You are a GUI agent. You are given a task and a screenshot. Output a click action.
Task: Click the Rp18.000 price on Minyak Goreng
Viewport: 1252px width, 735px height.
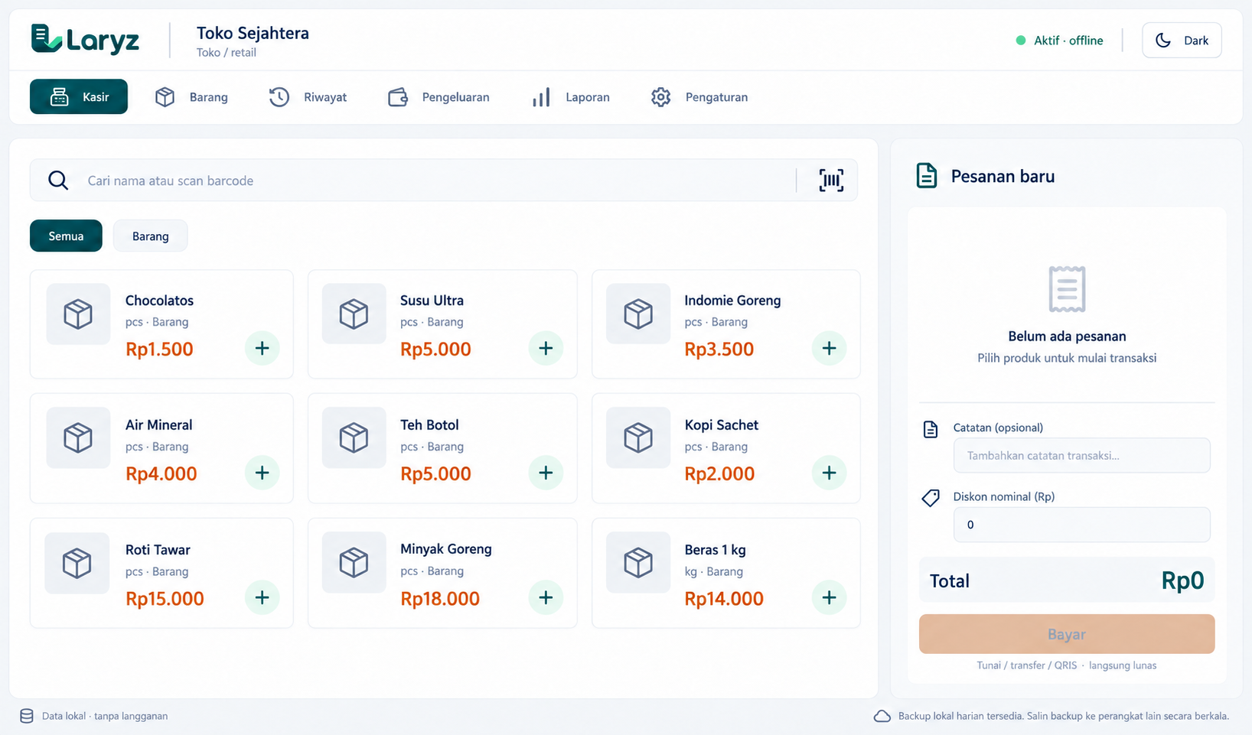point(440,599)
